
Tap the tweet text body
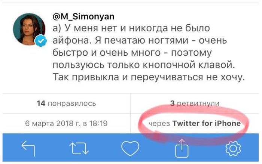pyautogui.click(x=146, y=52)
